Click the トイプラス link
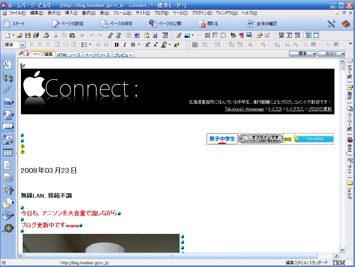 click(295, 109)
